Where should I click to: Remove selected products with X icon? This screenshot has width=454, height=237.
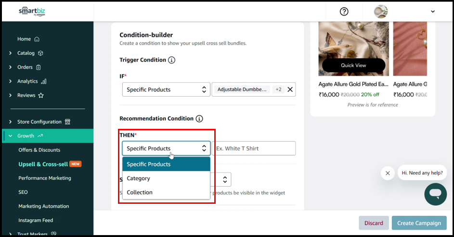point(290,89)
